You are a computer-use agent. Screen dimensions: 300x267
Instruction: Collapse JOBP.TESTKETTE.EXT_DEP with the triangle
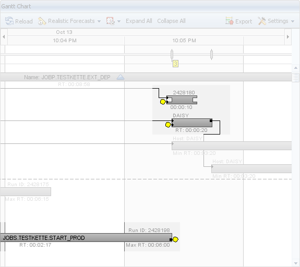(121, 77)
